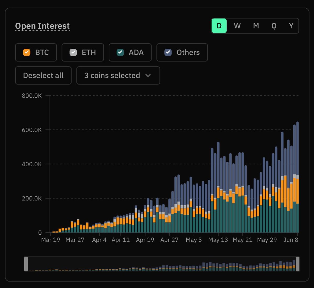
Task: Click the May 21 date label
Action: click(243, 240)
